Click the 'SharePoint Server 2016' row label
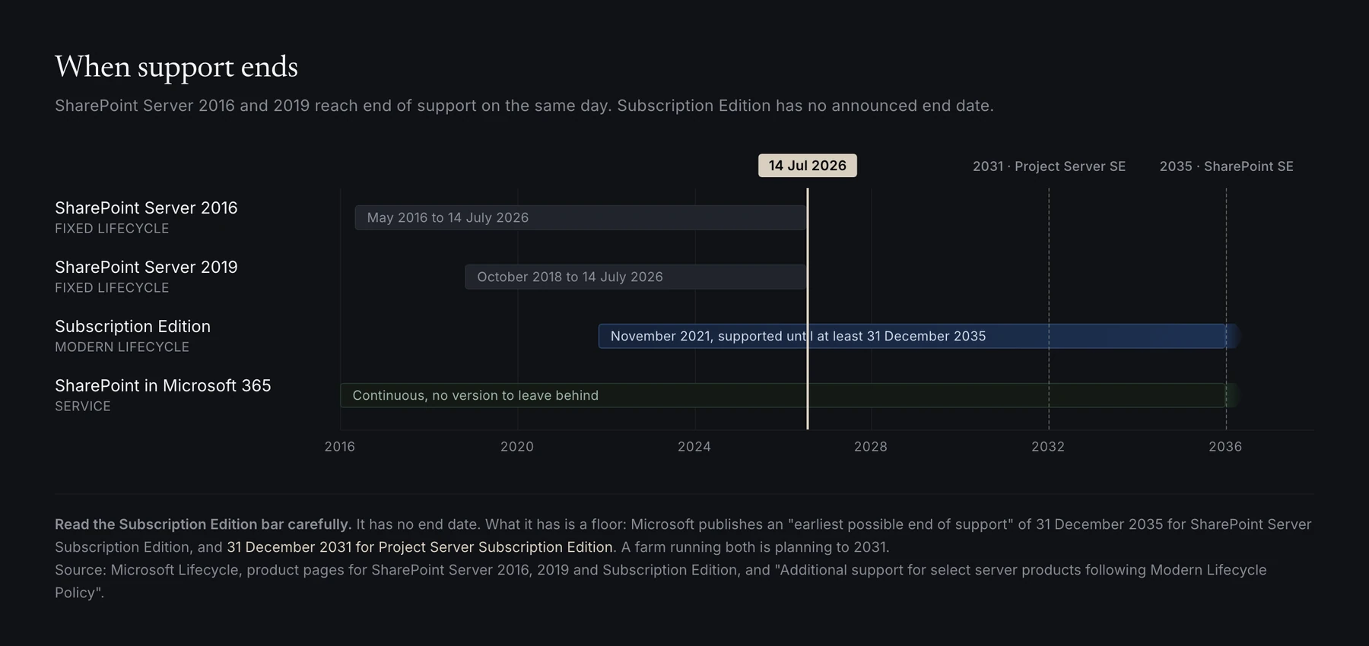This screenshot has height=646, width=1369. click(146, 207)
